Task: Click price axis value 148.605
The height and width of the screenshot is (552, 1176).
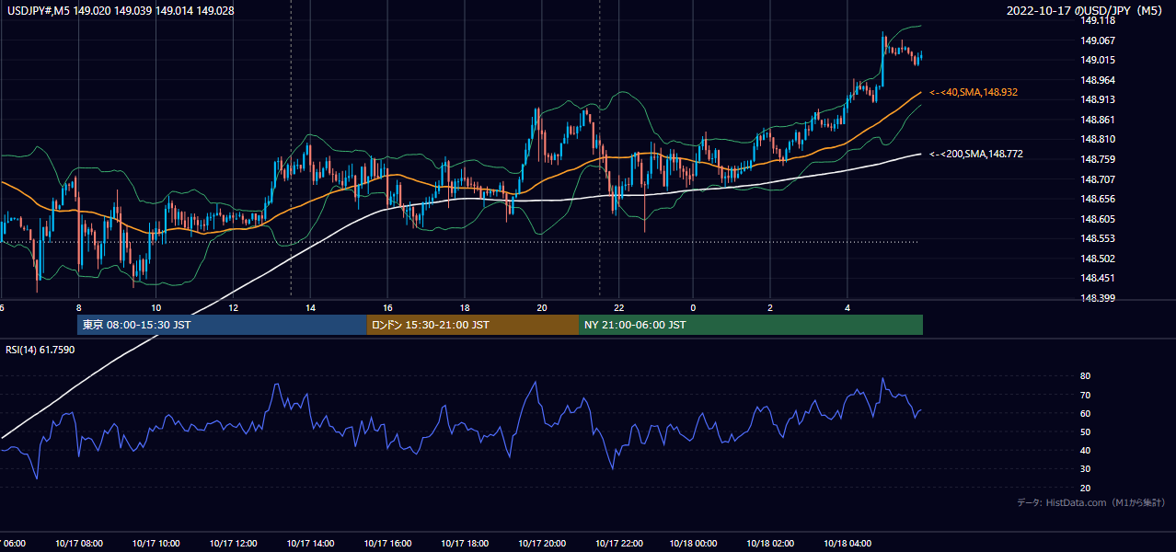Action: pyautogui.click(x=1098, y=219)
